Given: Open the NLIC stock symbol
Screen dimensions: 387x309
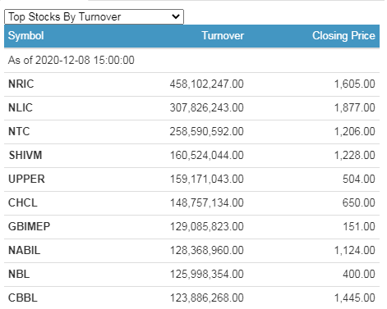Looking at the screenshot, I should tap(21, 107).
